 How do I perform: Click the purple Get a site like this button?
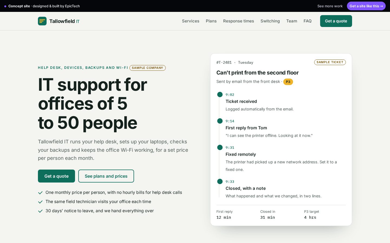(x=366, y=6)
